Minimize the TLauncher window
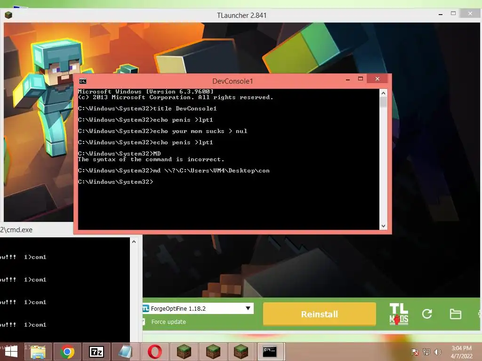The image size is (482, 361). [440, 14]
